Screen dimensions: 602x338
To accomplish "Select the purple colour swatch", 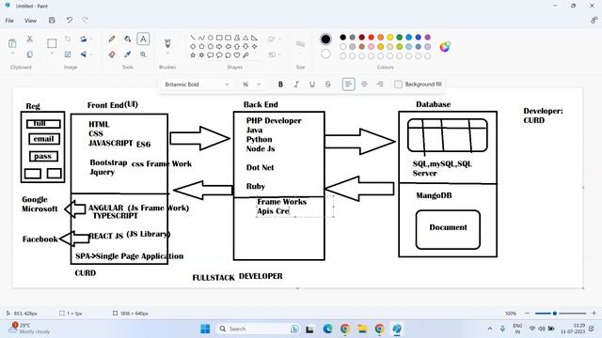I will pyautogui.click(x=427, y=38).
